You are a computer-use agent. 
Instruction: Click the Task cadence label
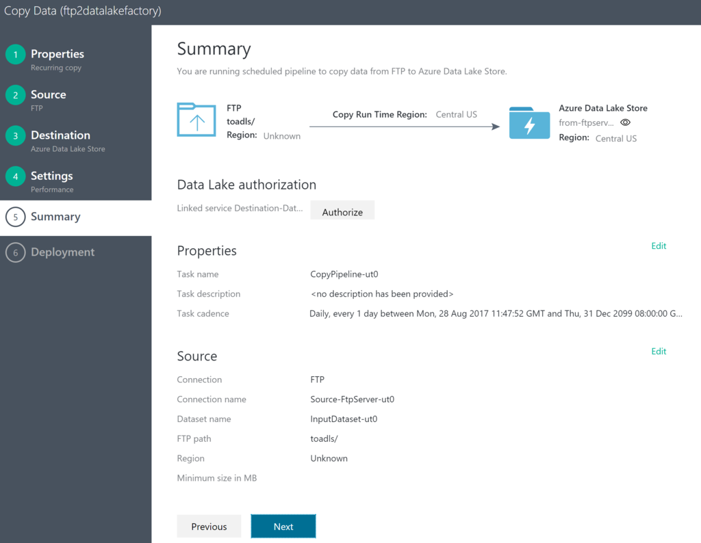[x=203, y=313]
